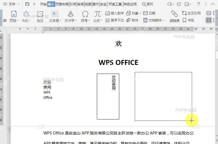This screenshot has width=218, height=144.
Task: Expand the 对象 dropdown arrow
Action: [140, 13]
